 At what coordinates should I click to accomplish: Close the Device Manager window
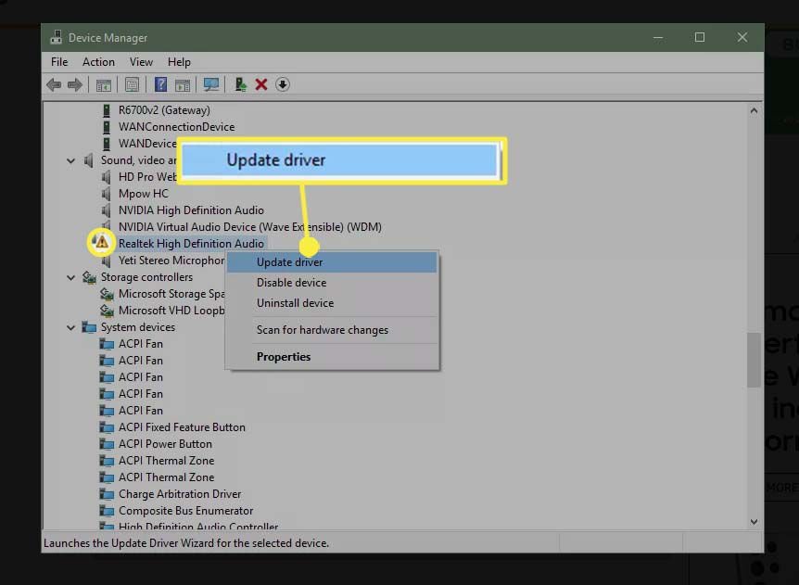pyautogui.click(x=742, y=38)
